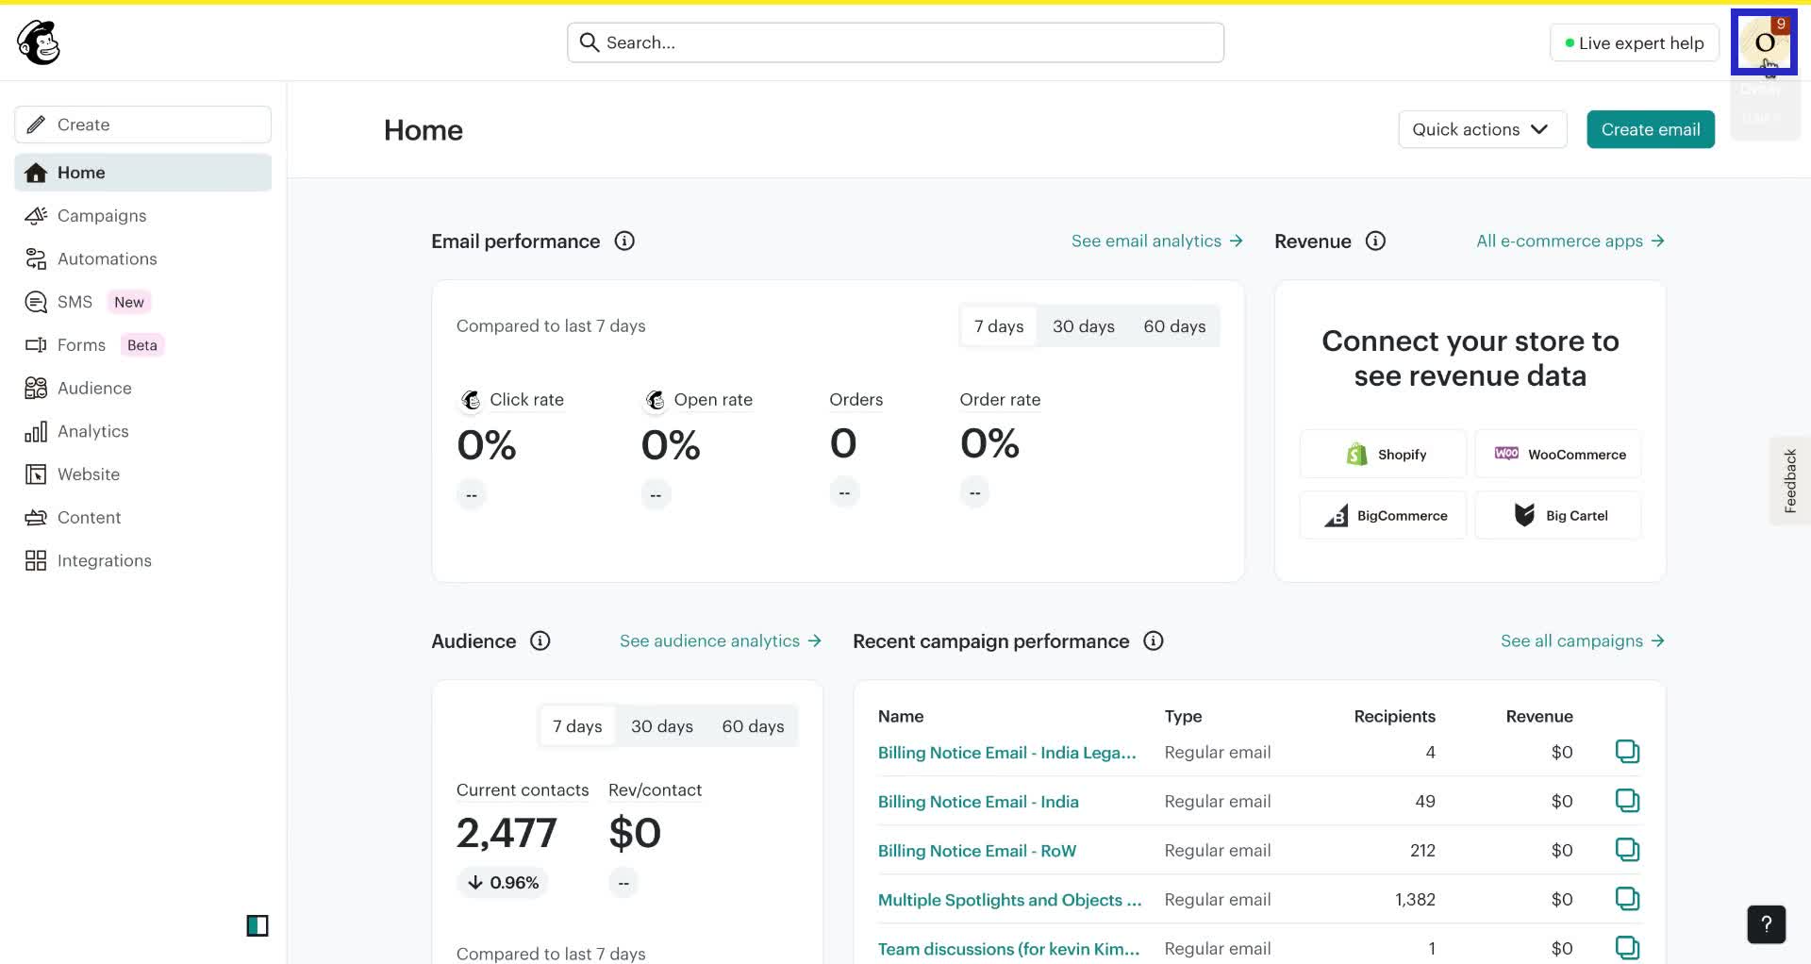Open the help question mark button
The width and height of the screenshot is (1811, 964).
1765,924
